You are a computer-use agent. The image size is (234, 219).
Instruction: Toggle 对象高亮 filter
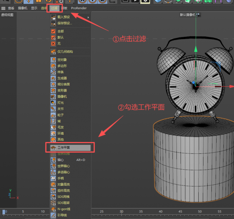(x=70, y=184)
